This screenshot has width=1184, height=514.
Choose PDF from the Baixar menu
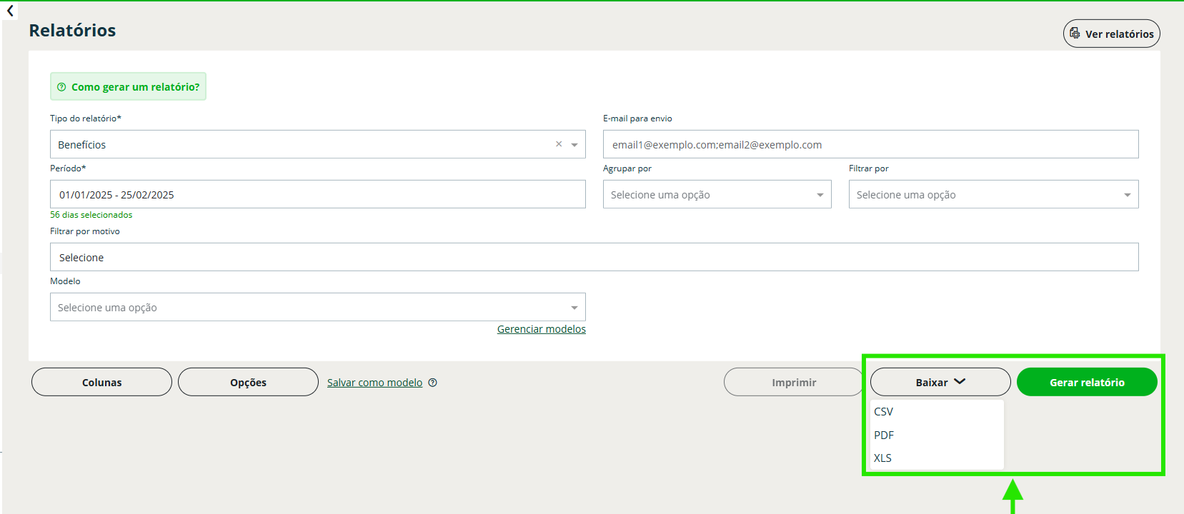tap(884, 435)
